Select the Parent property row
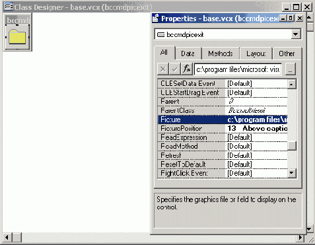Image resolution: width=315 pixels, height=245 pixels. [x=223, y=102]
